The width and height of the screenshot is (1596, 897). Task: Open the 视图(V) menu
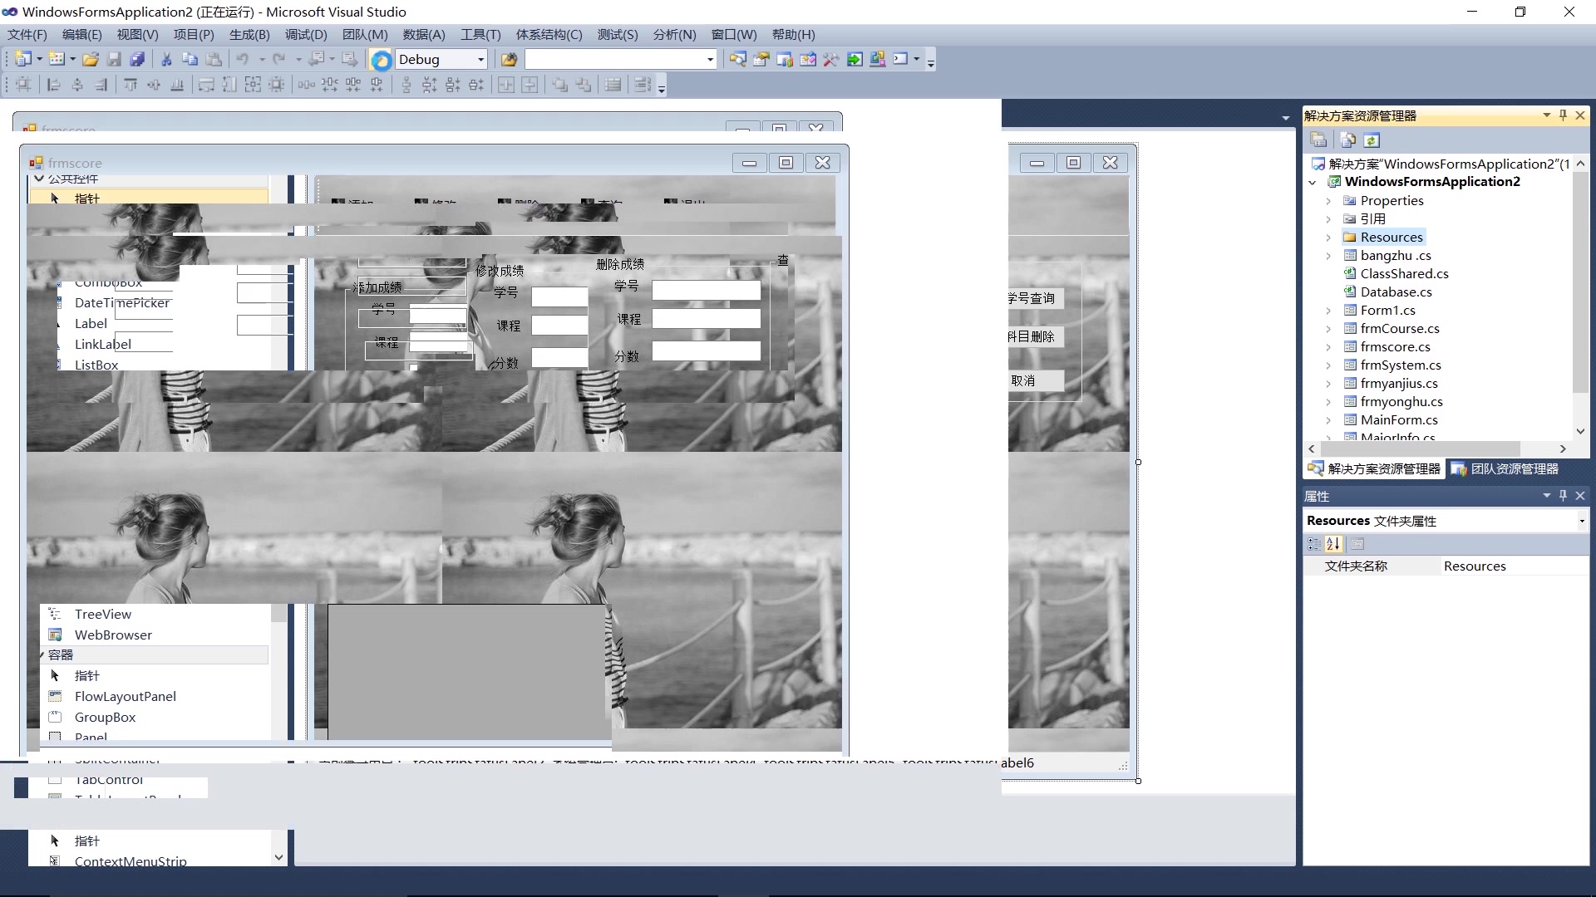137,34
